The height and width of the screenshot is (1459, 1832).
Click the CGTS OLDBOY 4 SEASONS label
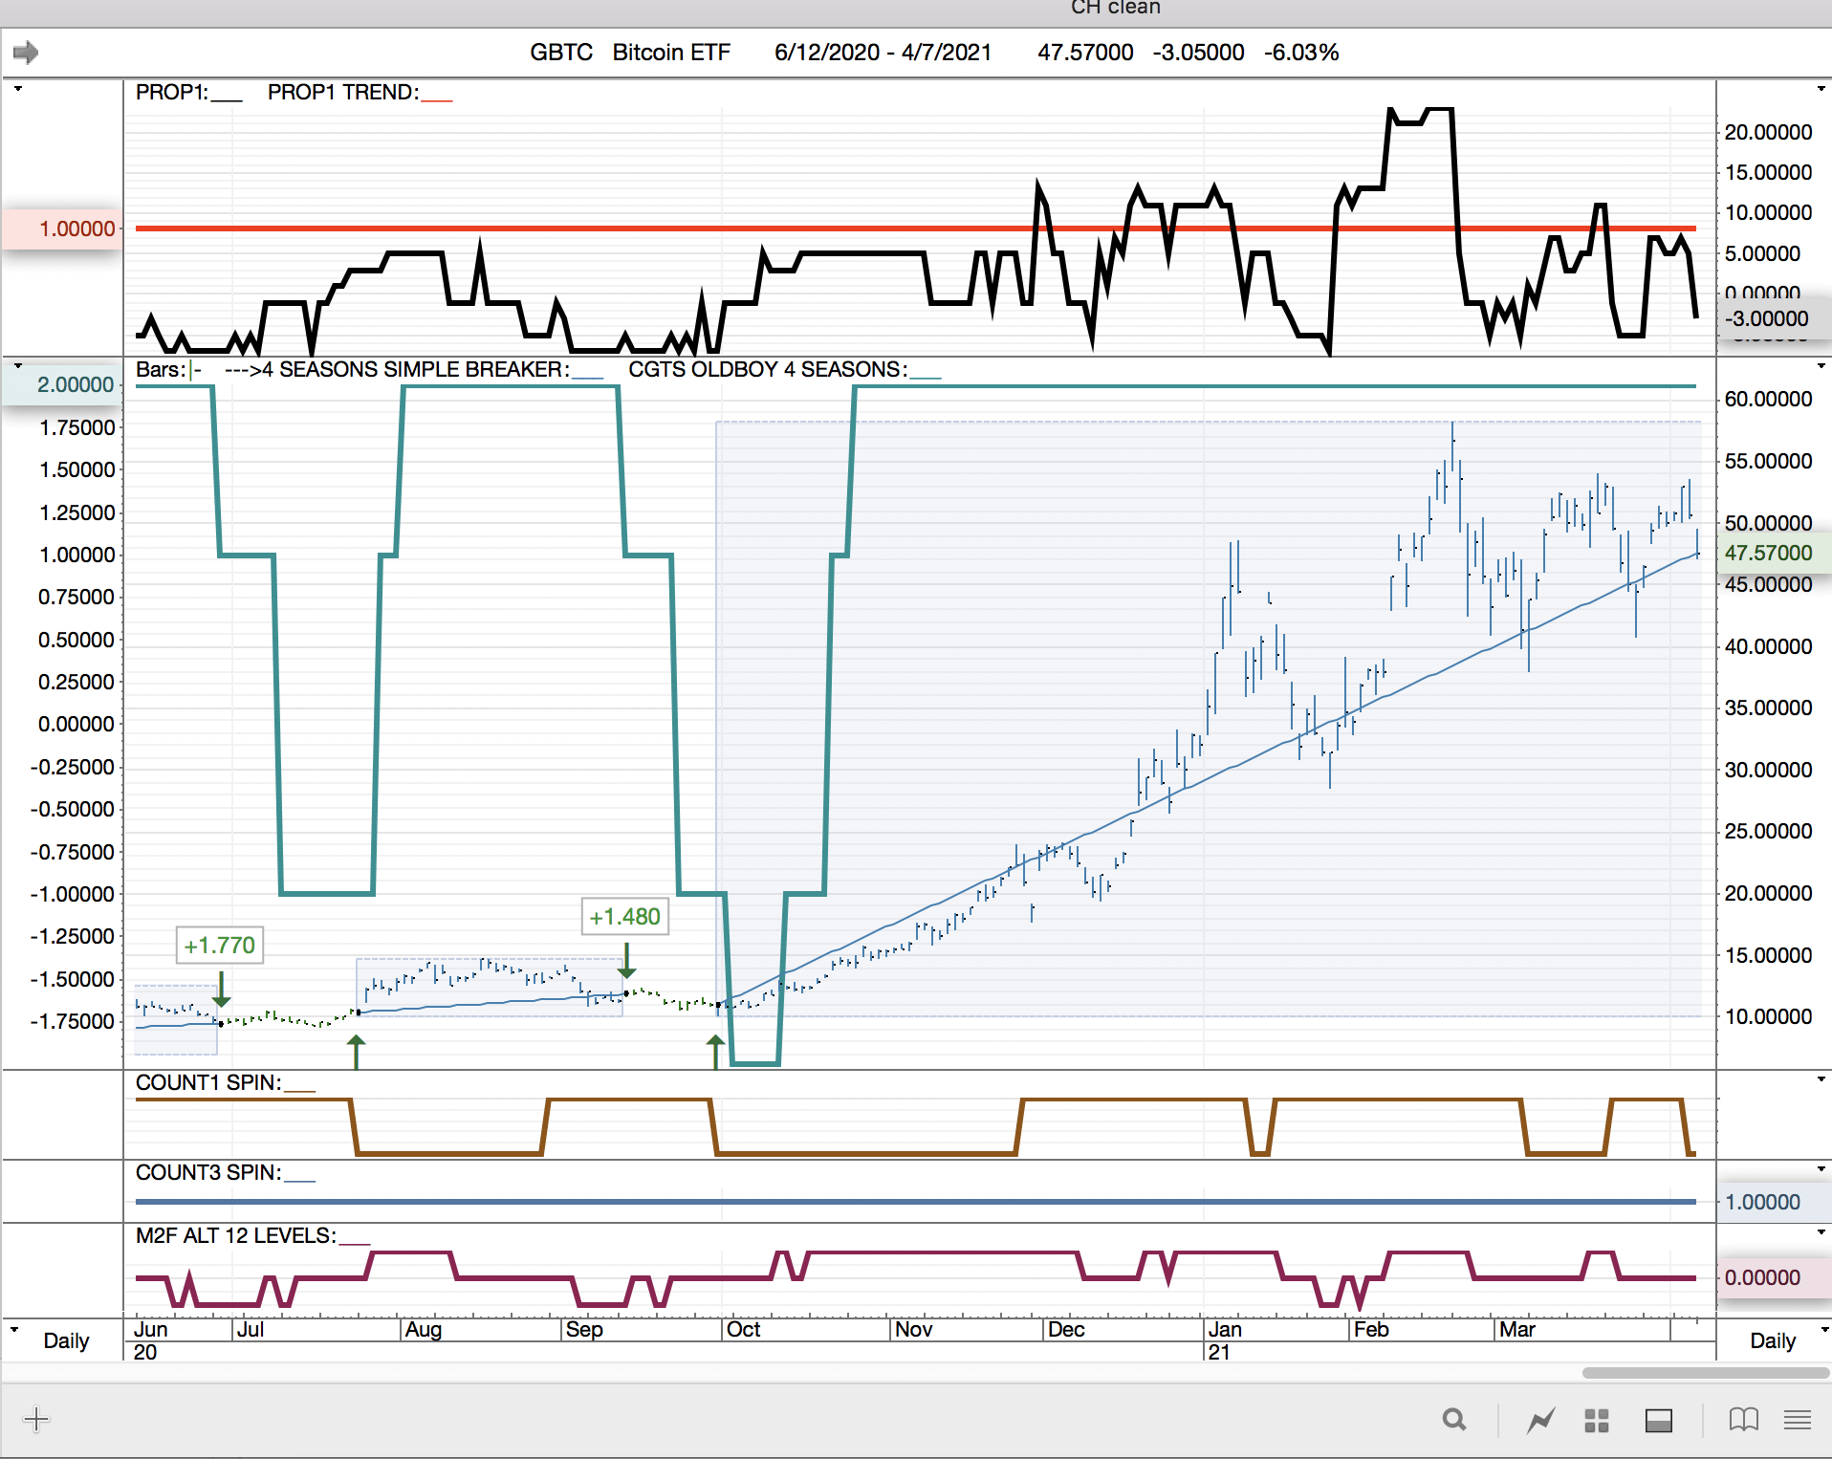pyautogui.click(x=768, y=370)
